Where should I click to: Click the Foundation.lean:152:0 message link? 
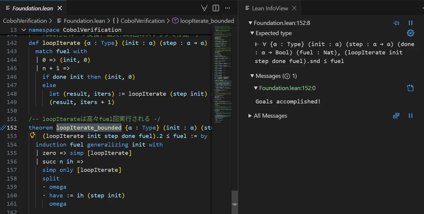tap(287, 88)
